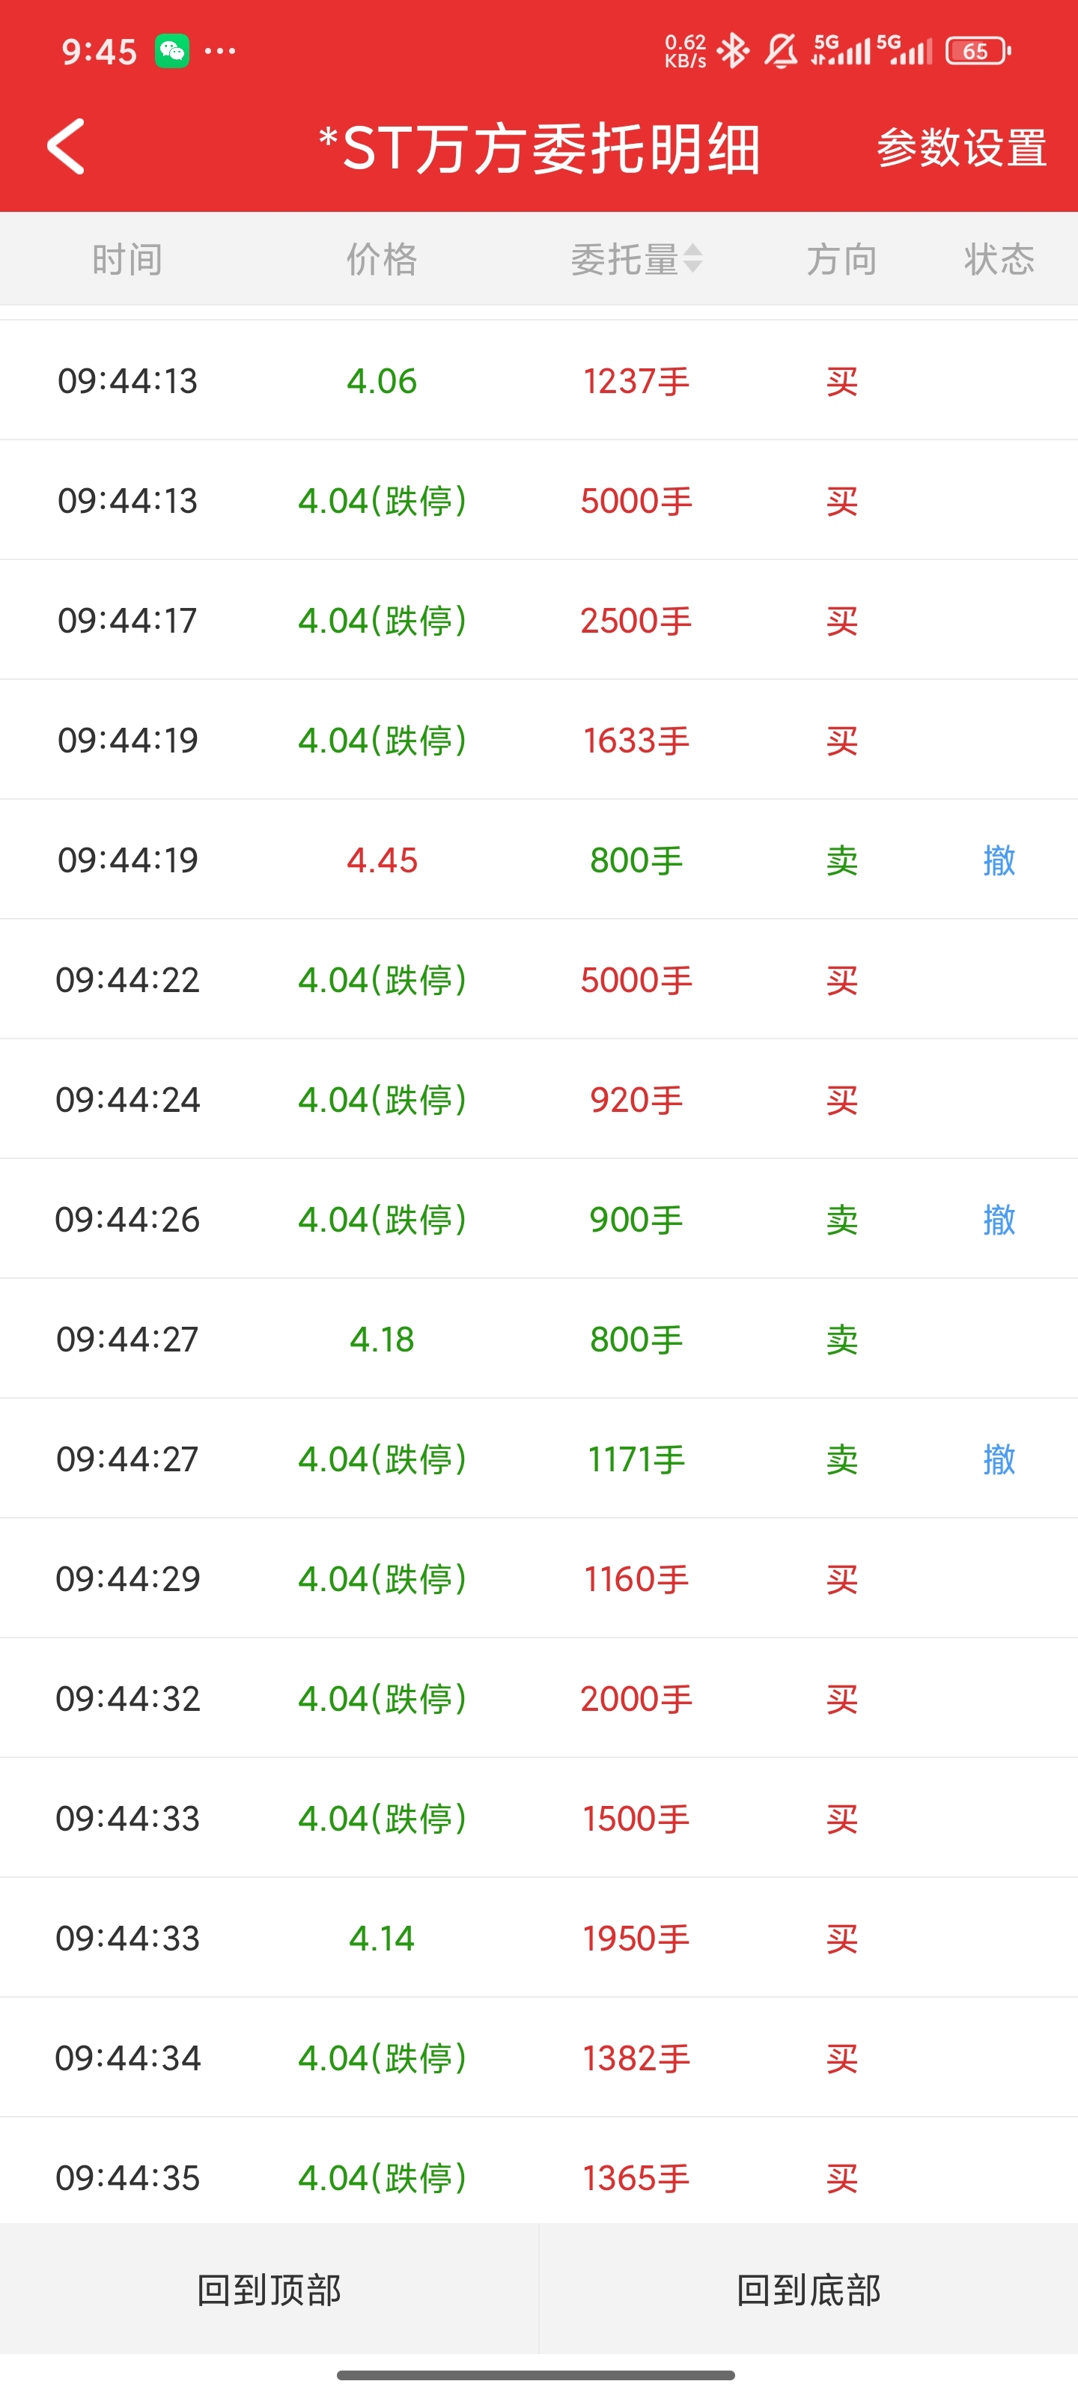Viewport: 1078px width, 2396px height.
Task: Select the 09:44:13 4.06 buy order row
Action: tap(538, 381)
